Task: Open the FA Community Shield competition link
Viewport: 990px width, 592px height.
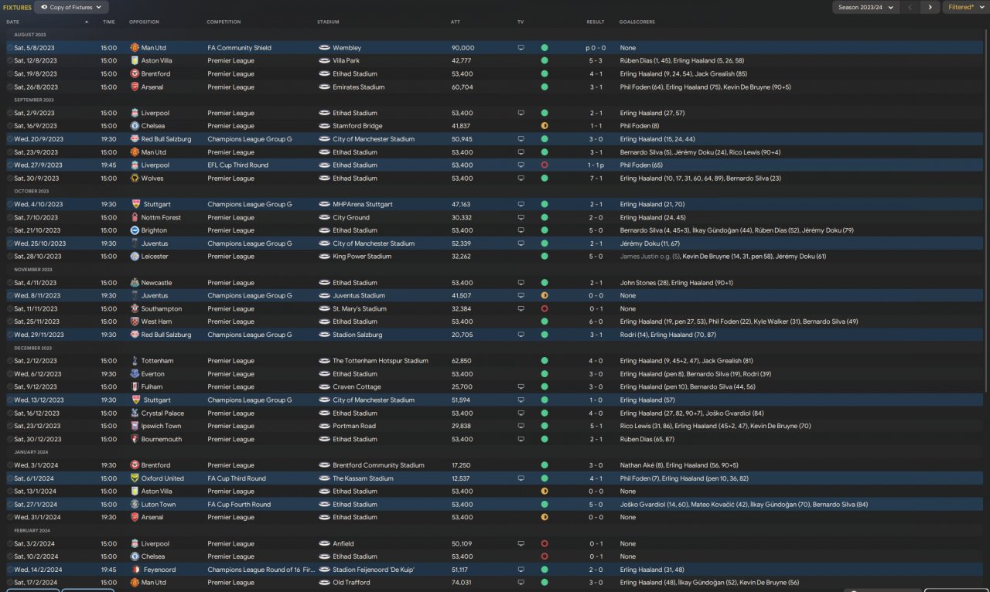Action: point(239,48)
